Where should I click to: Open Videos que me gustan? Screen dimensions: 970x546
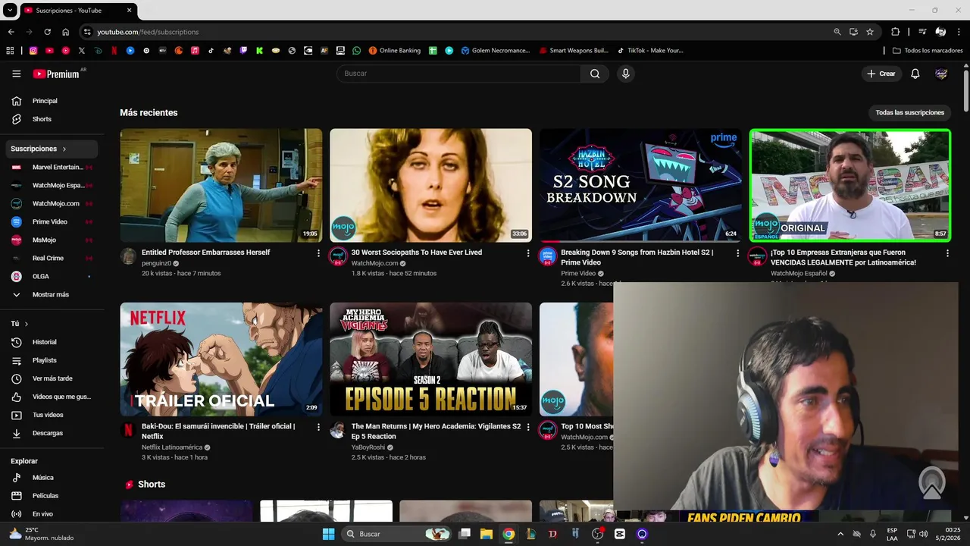pos(52,397)
